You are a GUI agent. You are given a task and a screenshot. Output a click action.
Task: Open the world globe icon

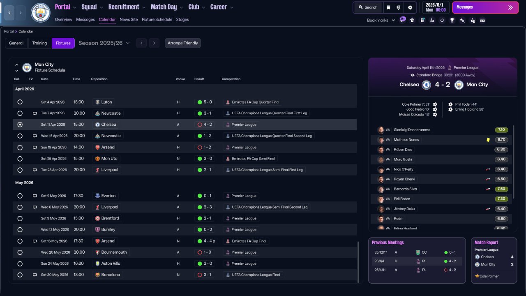[399, 7]
